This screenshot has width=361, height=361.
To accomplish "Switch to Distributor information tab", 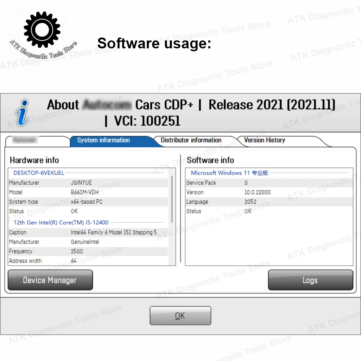I will (191, 140).
